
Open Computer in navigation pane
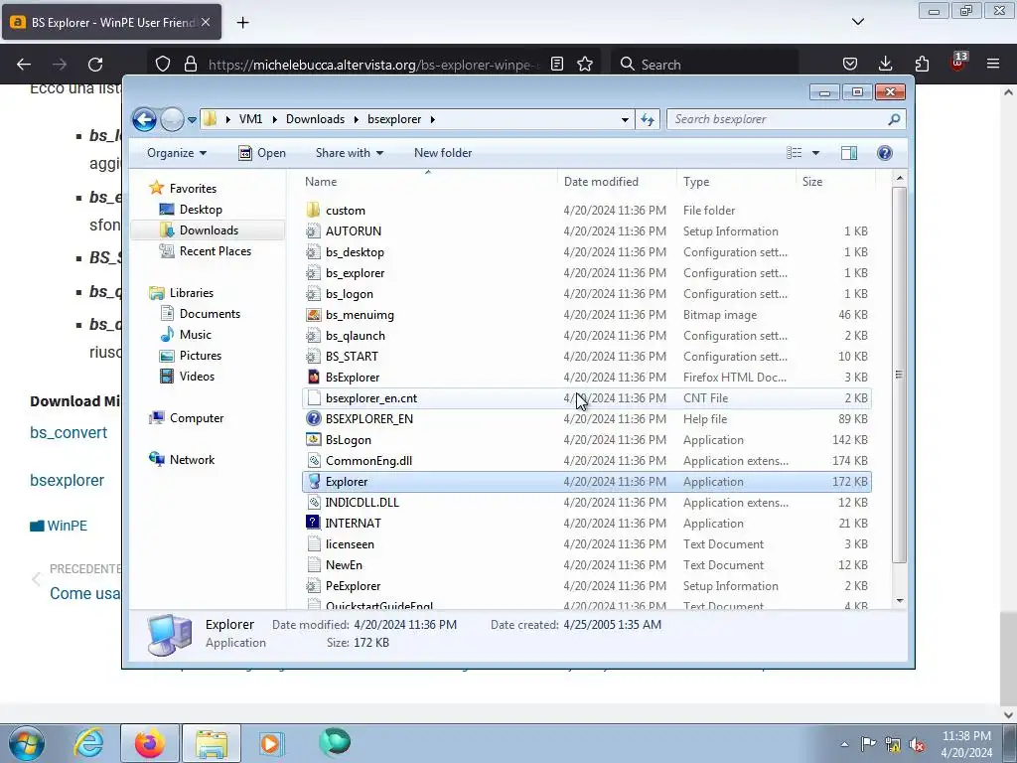[197, 418]
